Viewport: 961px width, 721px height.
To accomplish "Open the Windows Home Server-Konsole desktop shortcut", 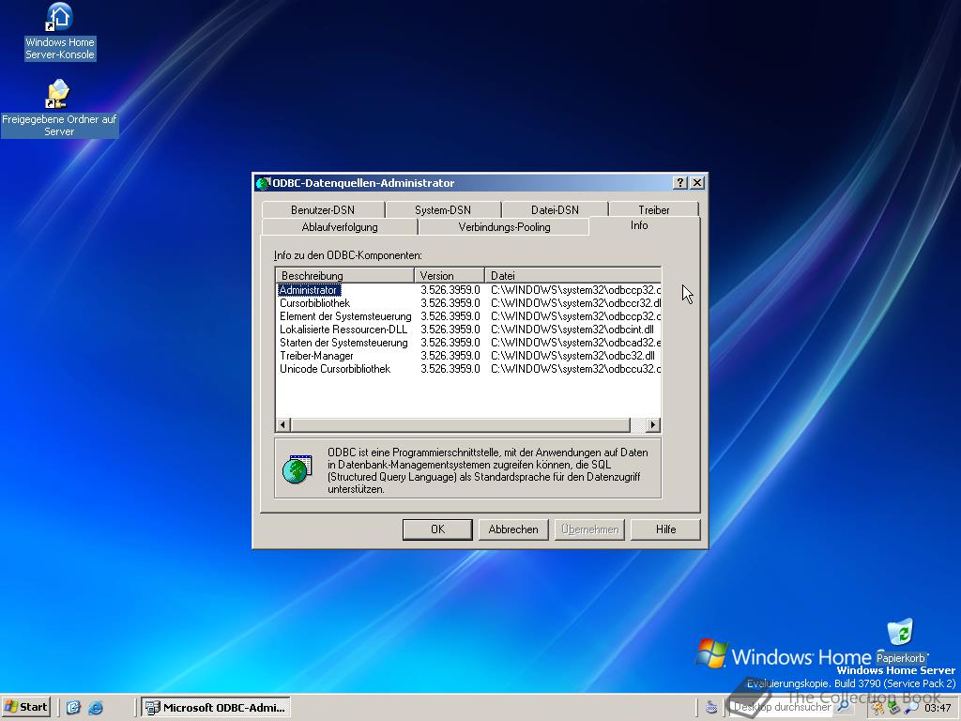I will coord(59,31).
